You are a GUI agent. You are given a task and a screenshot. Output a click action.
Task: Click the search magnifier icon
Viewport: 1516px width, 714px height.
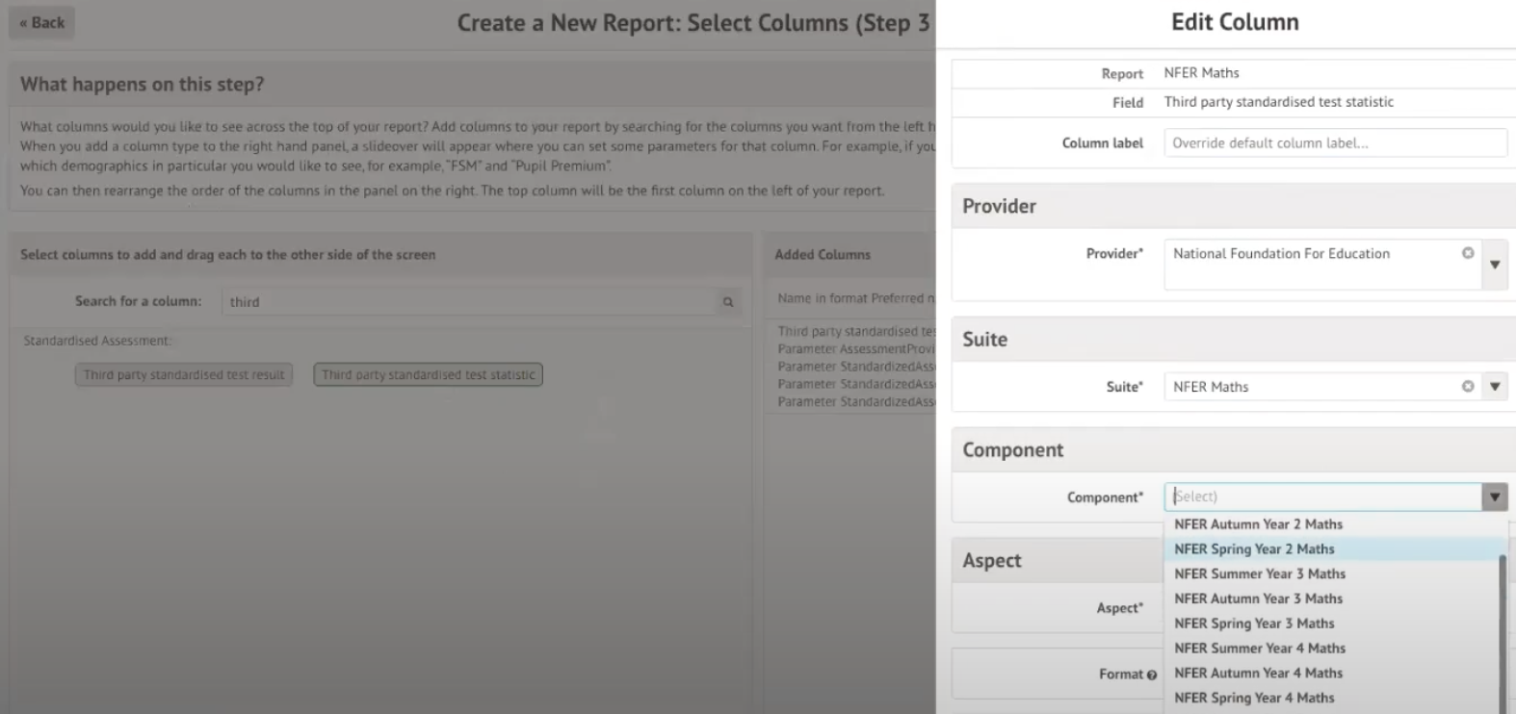(728, 302)
